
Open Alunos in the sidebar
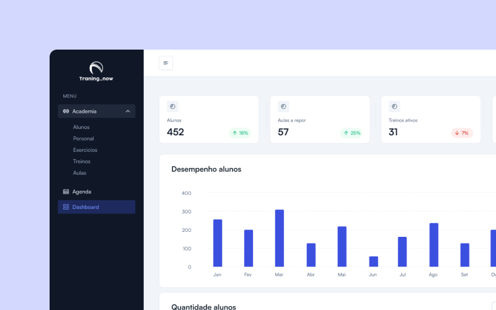81,127
